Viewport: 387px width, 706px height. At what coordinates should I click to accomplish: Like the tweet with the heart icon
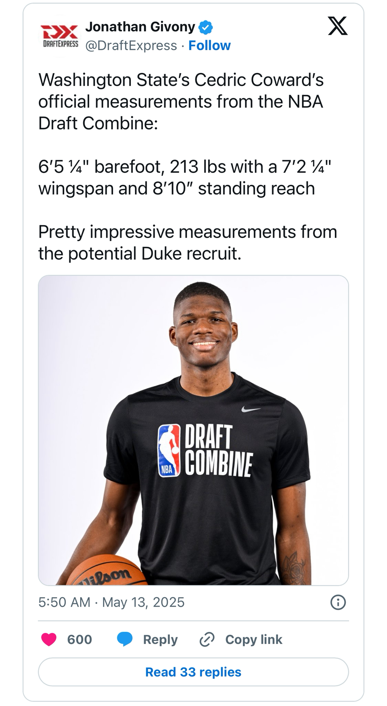click(49, 639)
